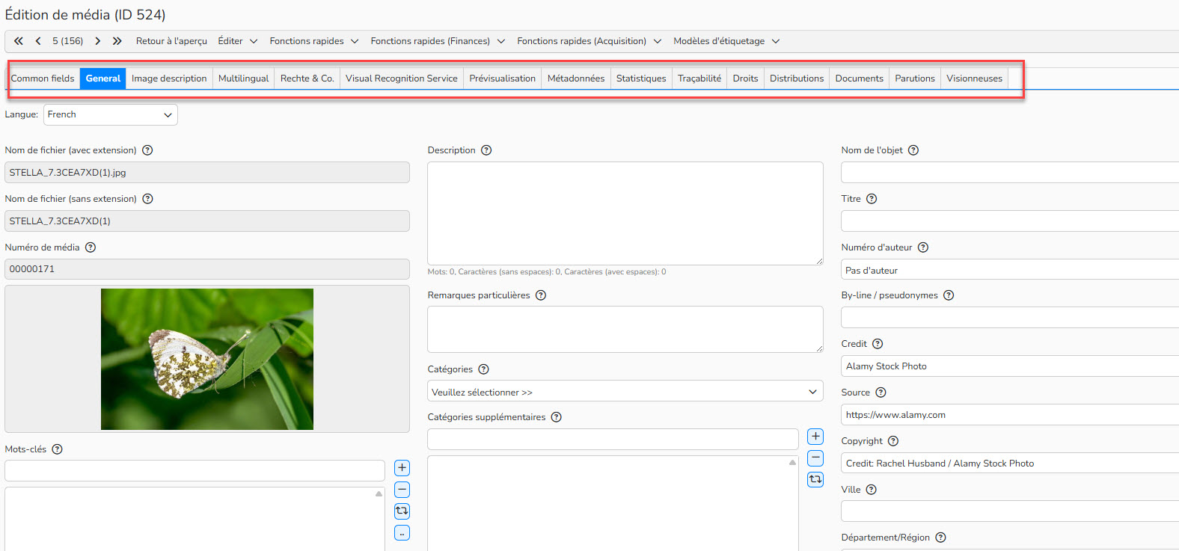Switch to Traçabilité tab
Screen dimensions: 1179x551
click(699, 79)
